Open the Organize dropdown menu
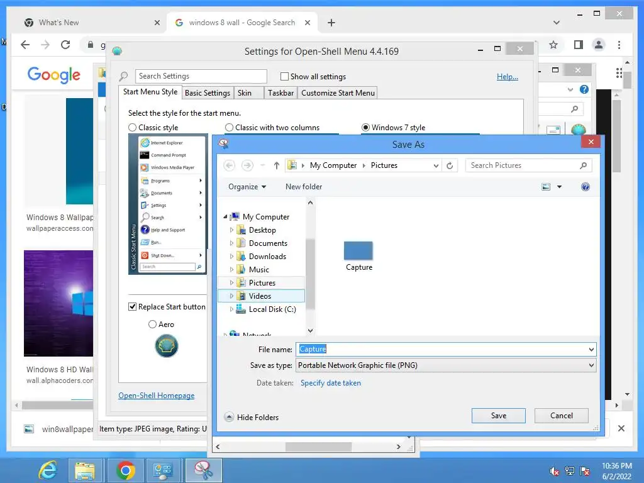Screen dimensions: 644x483 click(x=247, y=187)
